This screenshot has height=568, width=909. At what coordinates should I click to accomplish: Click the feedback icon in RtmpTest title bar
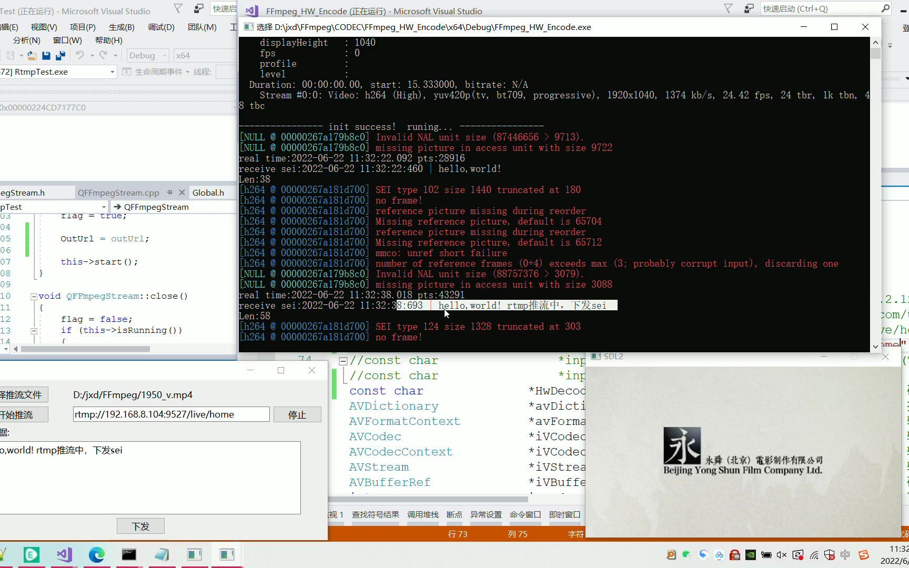[198, 8]
